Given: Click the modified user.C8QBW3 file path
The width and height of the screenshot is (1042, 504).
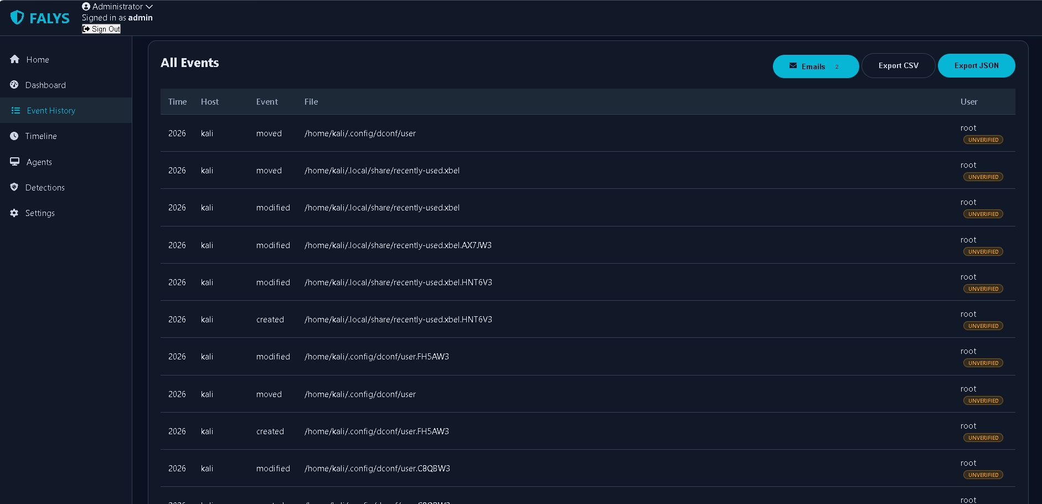Looking at the screenshot, I should 377,468.
